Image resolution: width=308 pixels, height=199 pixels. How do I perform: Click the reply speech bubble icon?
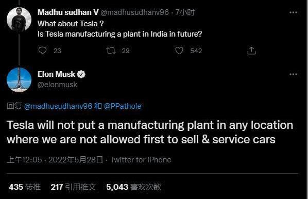pyautogui.click(x=42, y=51)
